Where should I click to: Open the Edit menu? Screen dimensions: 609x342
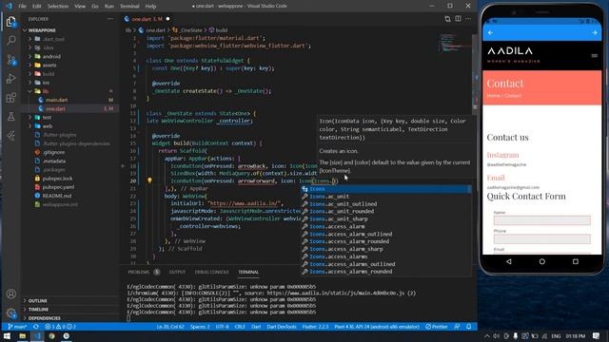[36, 7]
